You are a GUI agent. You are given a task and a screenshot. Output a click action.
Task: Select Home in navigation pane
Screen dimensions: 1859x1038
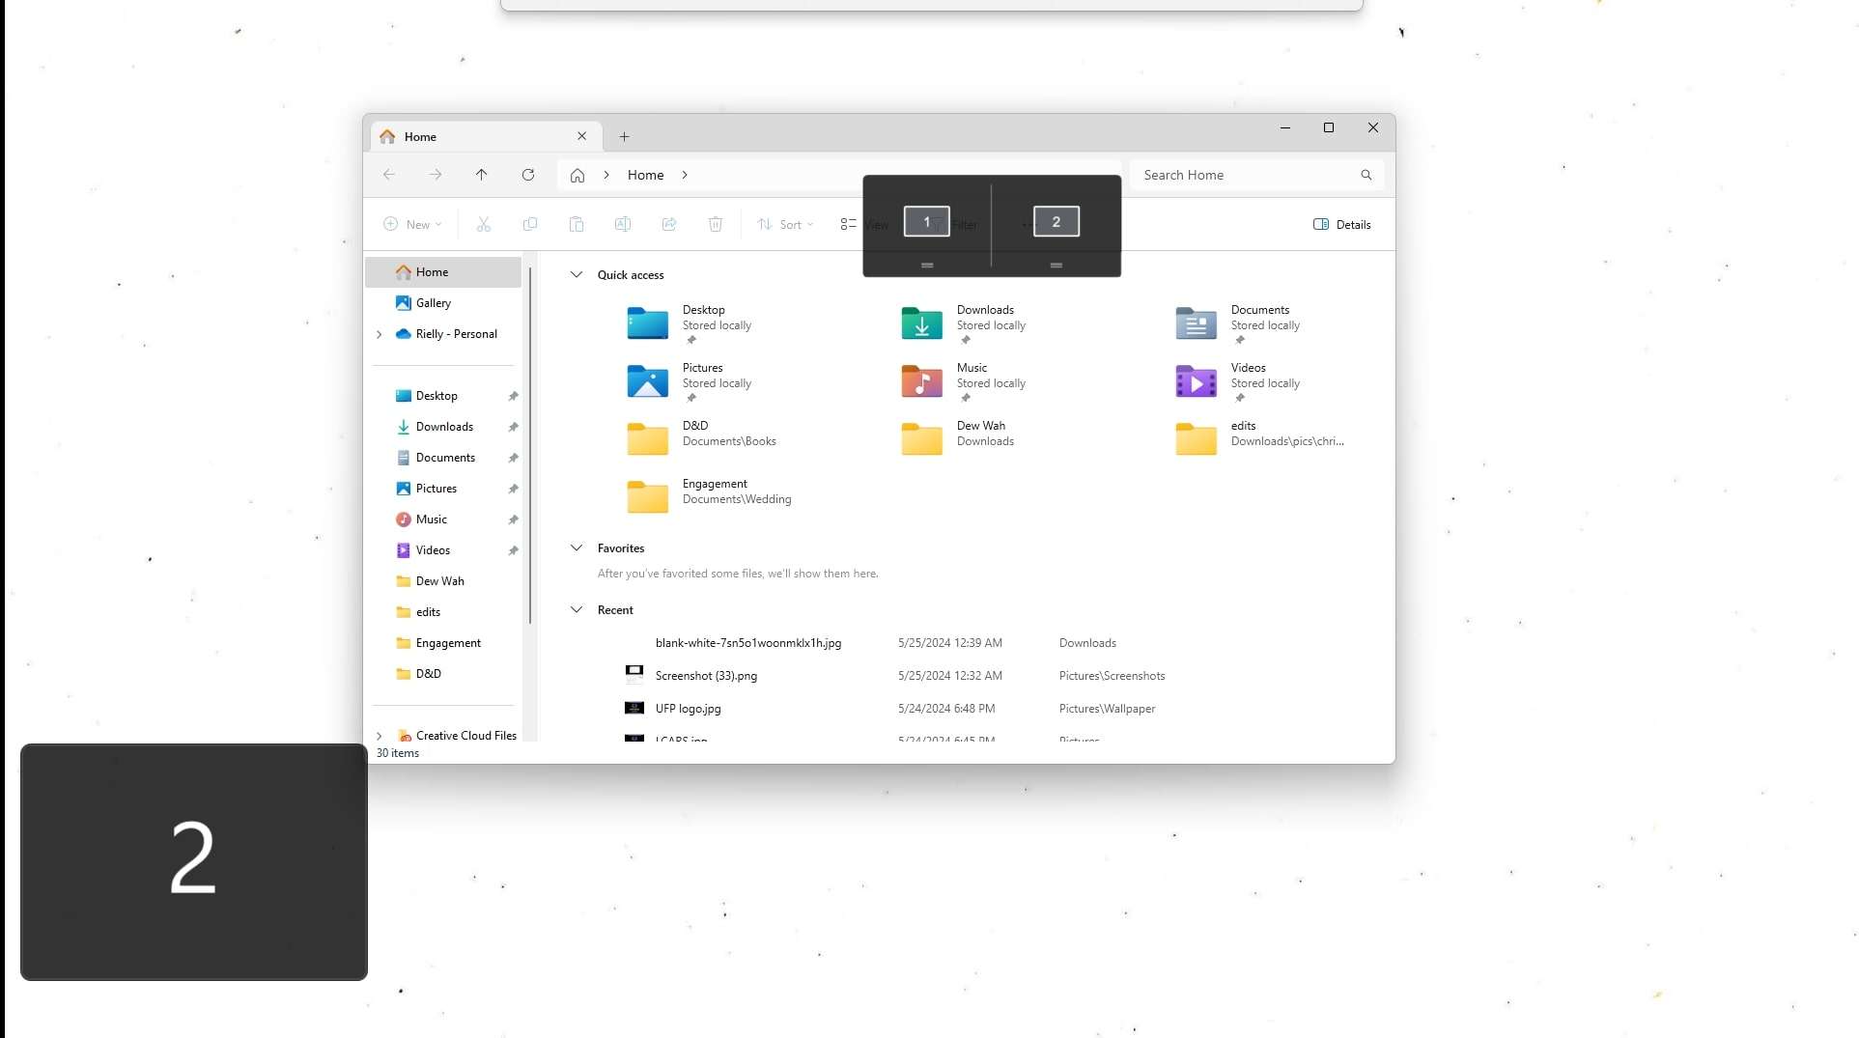pos(444,272)
